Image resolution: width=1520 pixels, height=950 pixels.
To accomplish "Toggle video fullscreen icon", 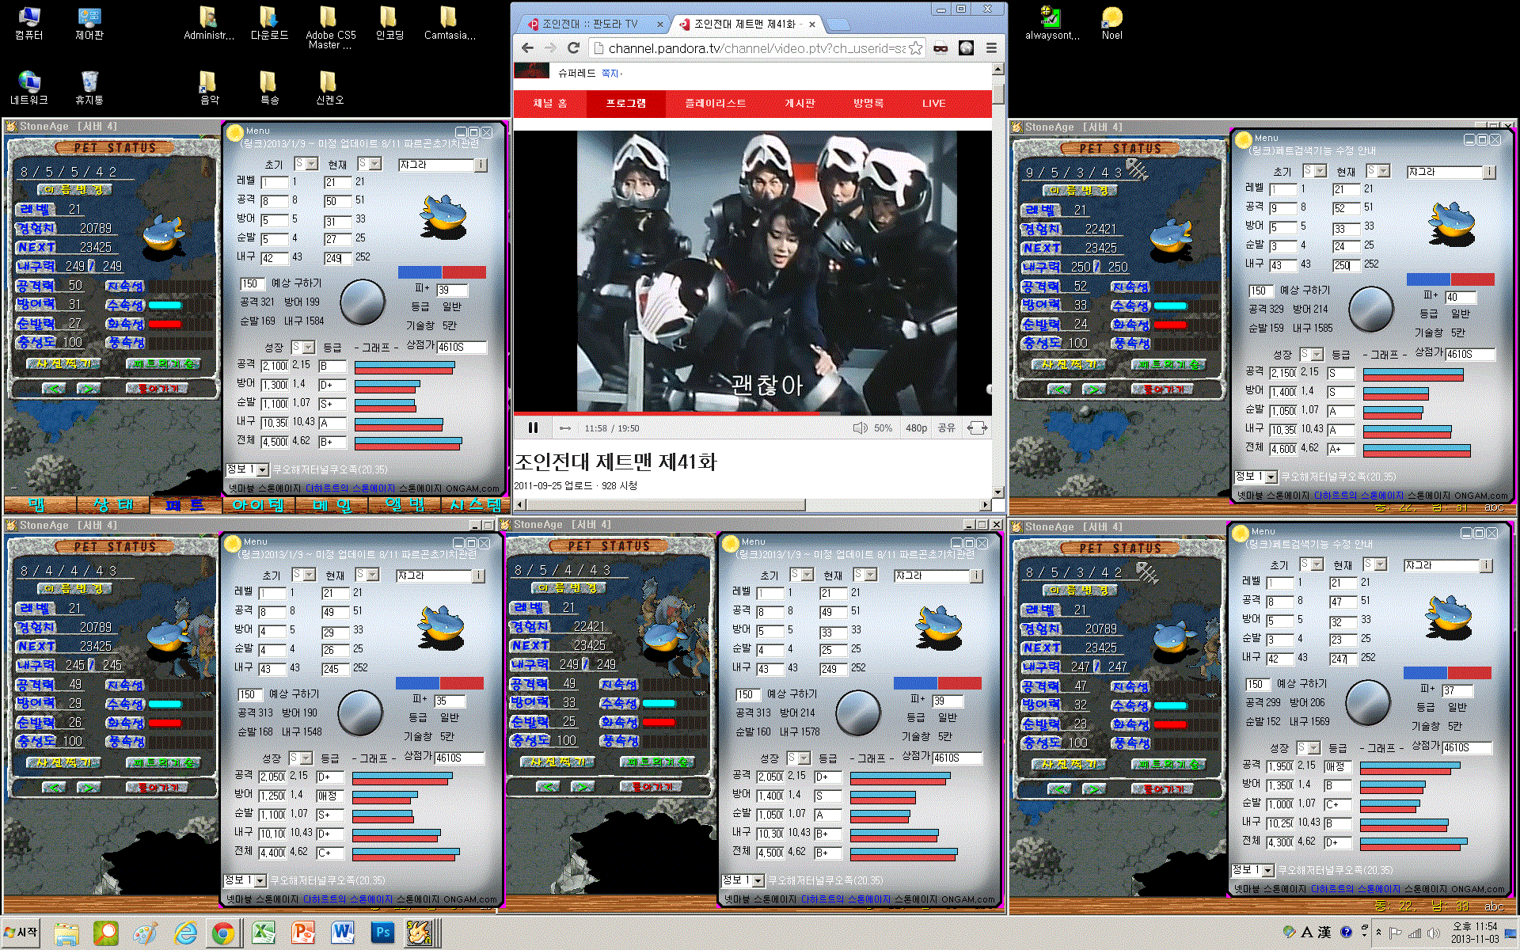I will pyautogui.click(x=977, y=428).
